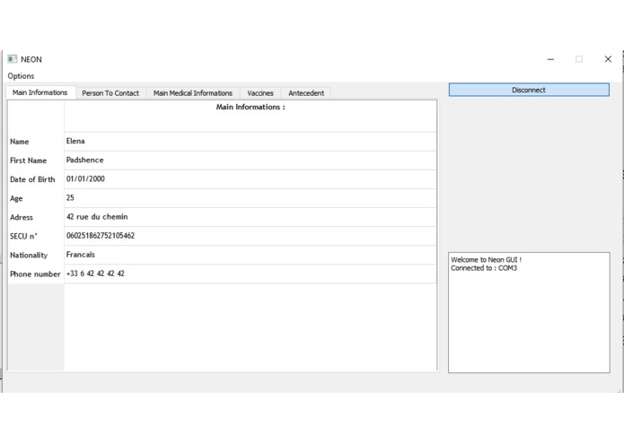Click the 'Phone number' row header
Screen dimensions: 624x443
[36, 274]
